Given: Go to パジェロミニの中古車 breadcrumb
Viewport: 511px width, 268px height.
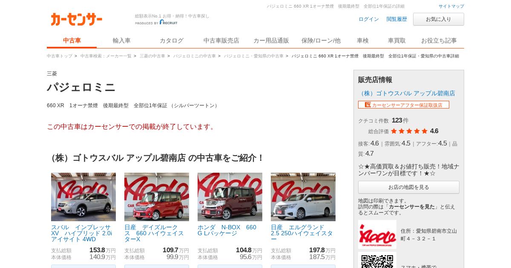Looking at the screenshot, I should pos(195,56).
